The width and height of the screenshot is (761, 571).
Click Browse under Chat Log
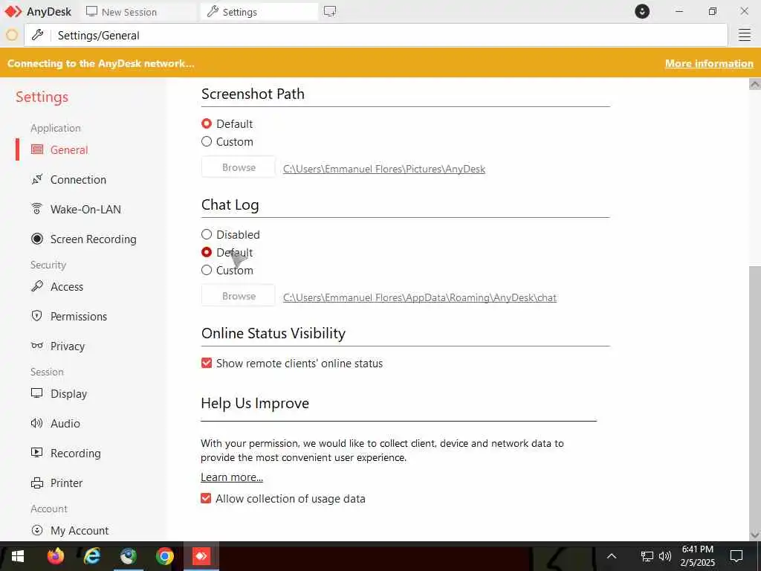click(239, 296)
